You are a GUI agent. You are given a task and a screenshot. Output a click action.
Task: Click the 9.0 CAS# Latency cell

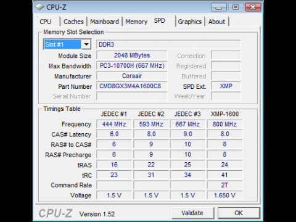tap(187, 134)
